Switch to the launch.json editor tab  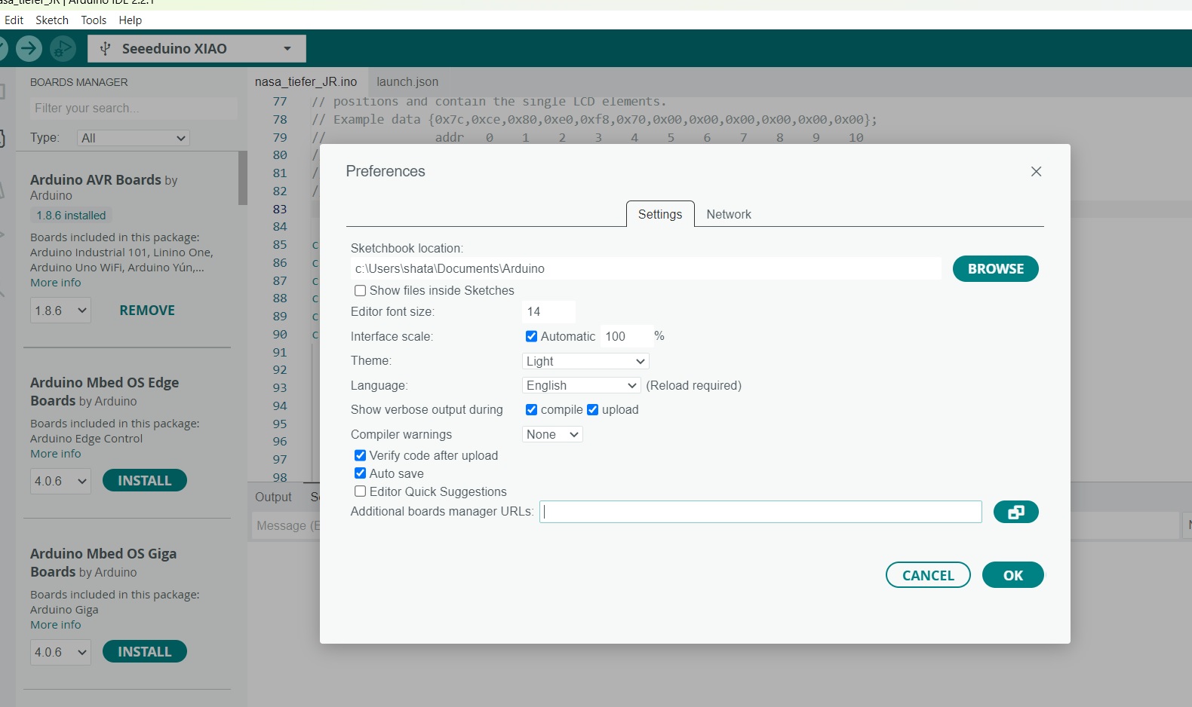(407, 81)
